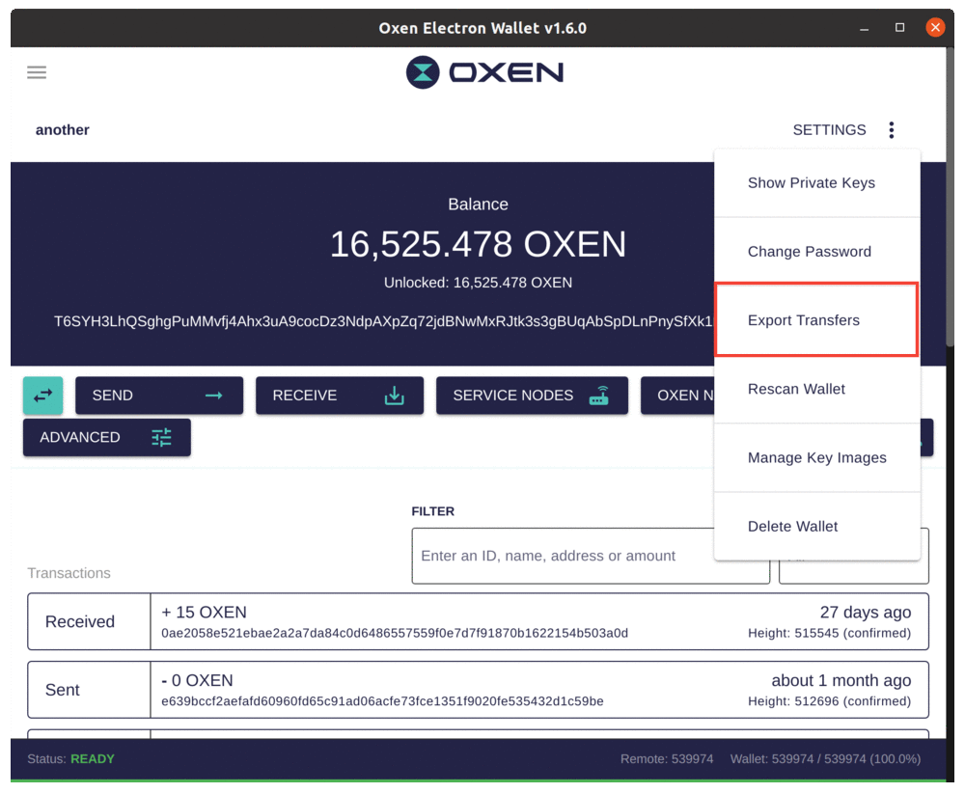Click the teal swap arrows transactions button
Image resolution: width=965 pixels, height=793 pixels.
tap(43, 395)
